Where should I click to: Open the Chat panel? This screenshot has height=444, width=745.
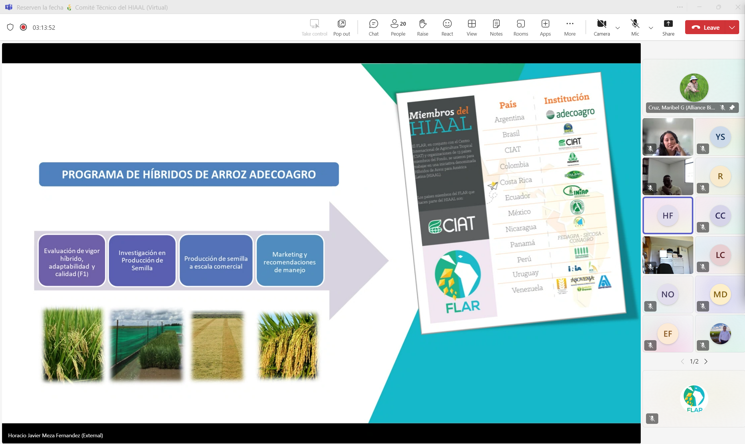(x=374, y=27)
